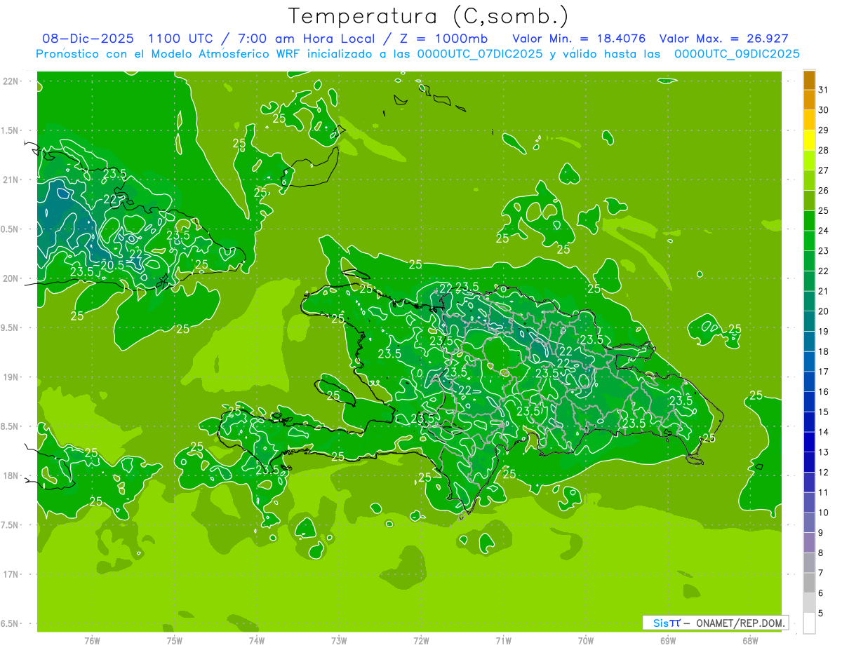Click the '1.5N' latitude axis label
This screenshot has height=650, width=842.
pyautogui.click(x=11, y=130)
